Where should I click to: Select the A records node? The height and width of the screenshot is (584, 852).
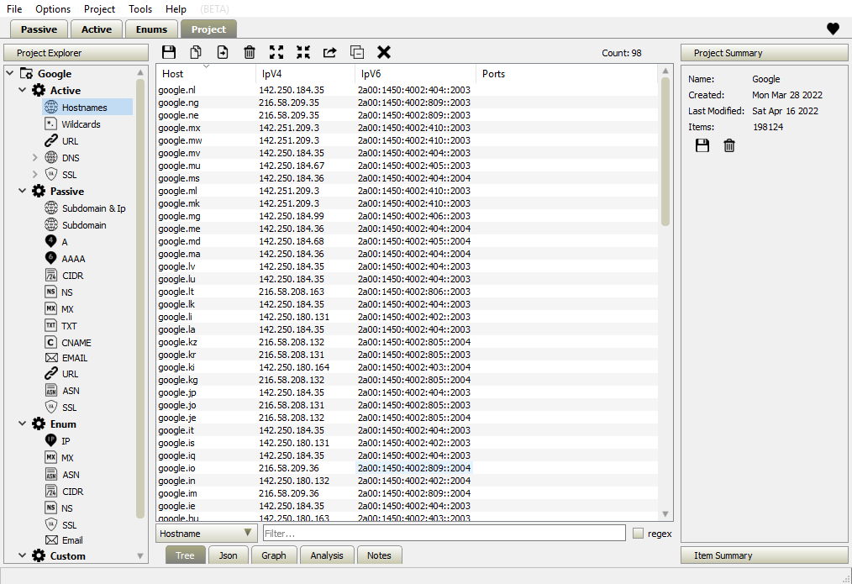click(64, 242)
